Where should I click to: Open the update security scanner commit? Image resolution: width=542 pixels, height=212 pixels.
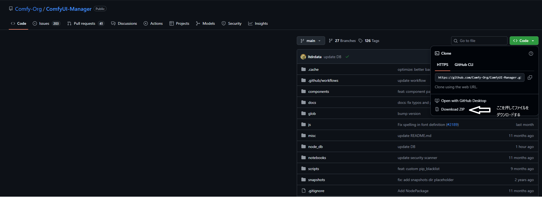[x=417, y=158]
